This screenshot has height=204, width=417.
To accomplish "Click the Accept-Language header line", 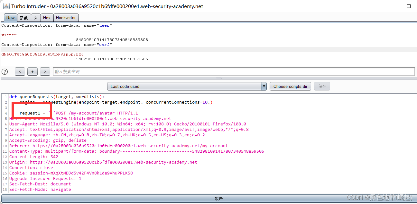I will click(107, 135).
